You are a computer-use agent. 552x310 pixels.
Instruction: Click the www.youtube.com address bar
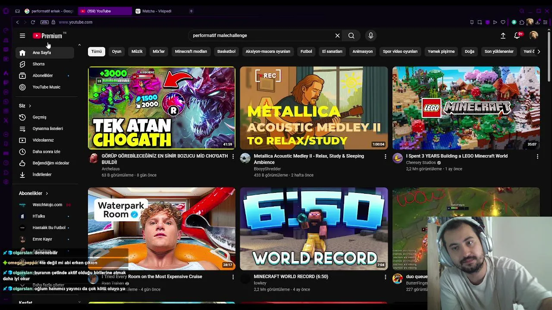pos(75,22)
